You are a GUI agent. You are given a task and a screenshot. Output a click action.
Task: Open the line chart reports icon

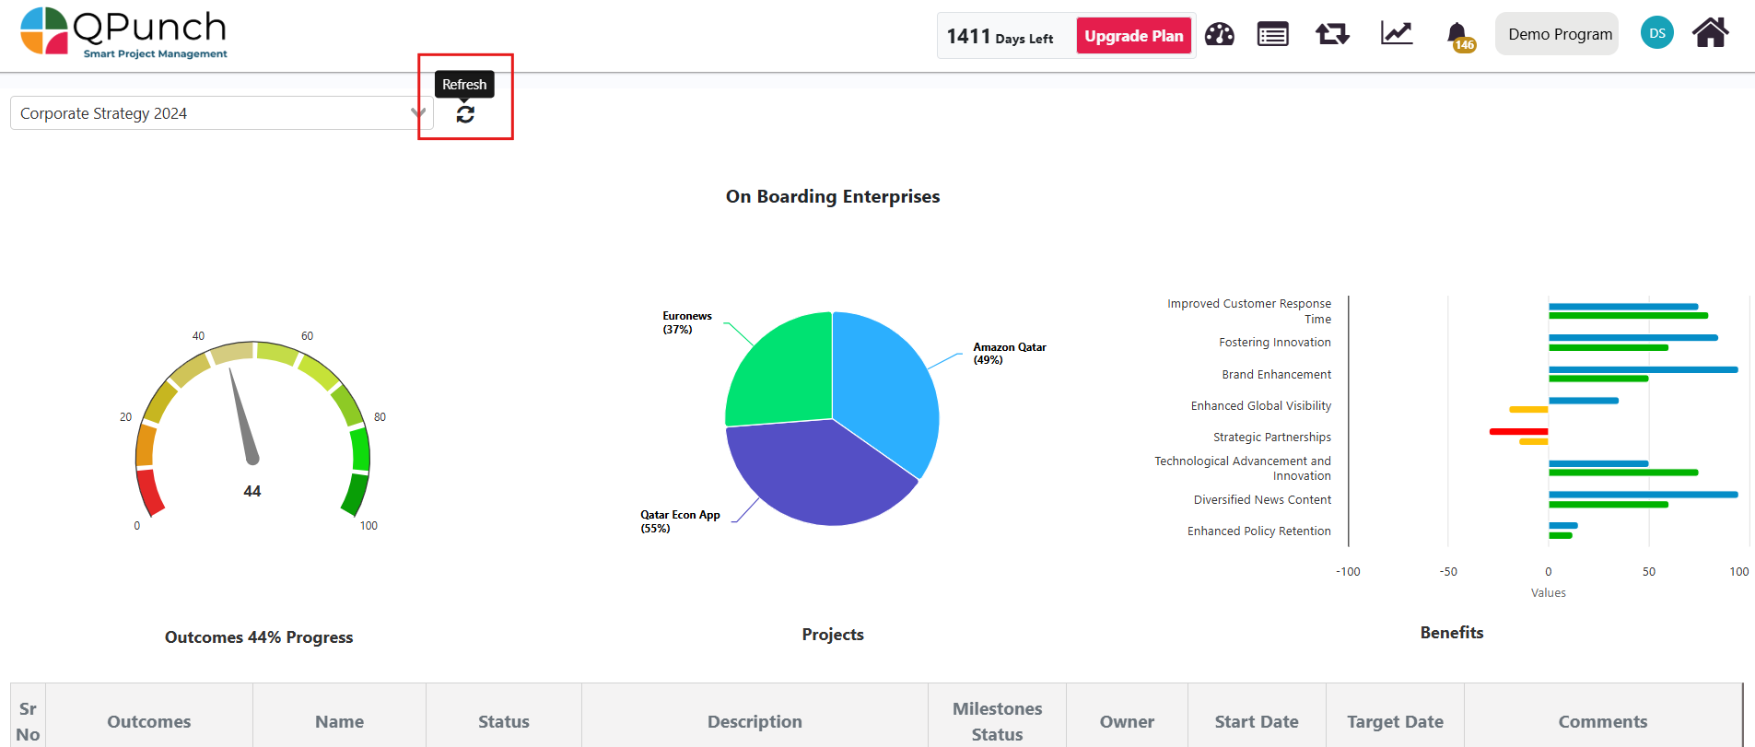tap(1397, 34)
